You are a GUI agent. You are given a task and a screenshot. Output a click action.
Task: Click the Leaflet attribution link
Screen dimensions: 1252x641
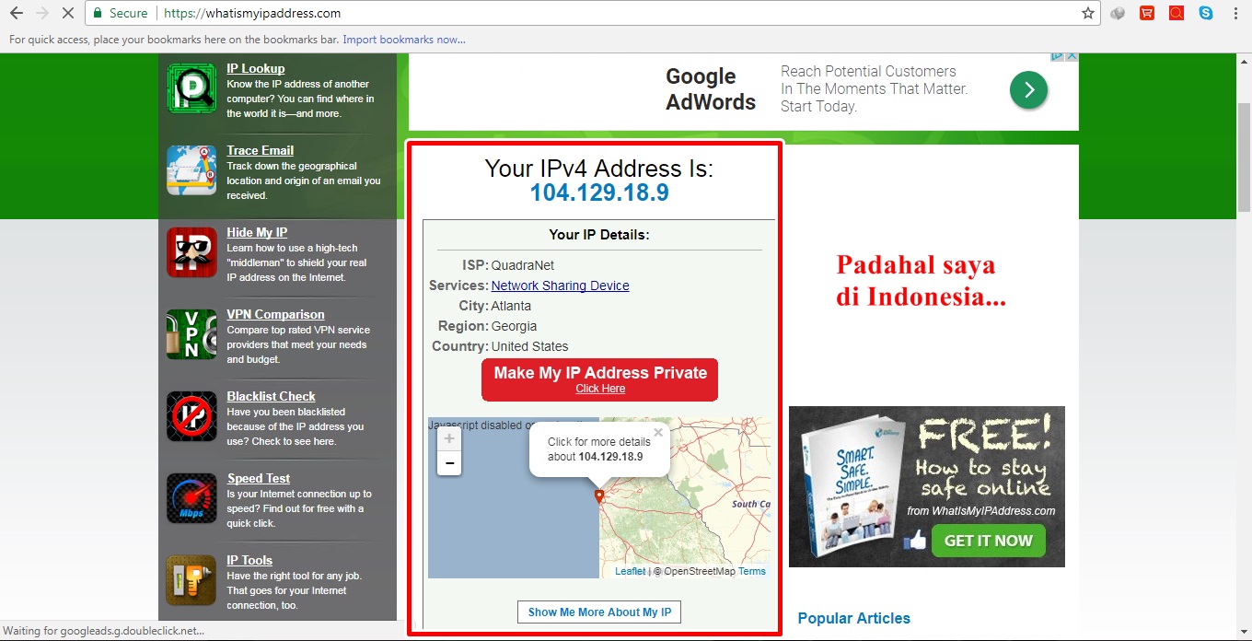tap(631, 571)
